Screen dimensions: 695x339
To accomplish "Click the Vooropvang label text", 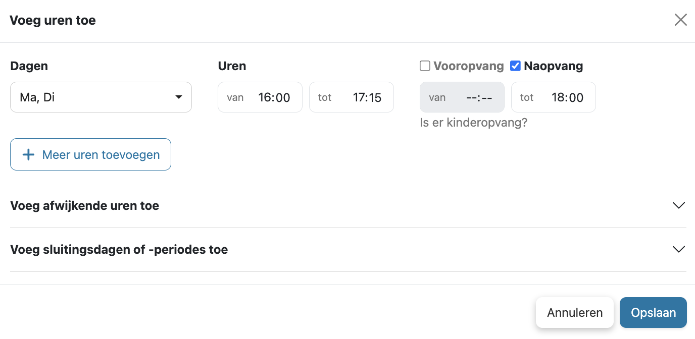I will [x=469, y=66].
